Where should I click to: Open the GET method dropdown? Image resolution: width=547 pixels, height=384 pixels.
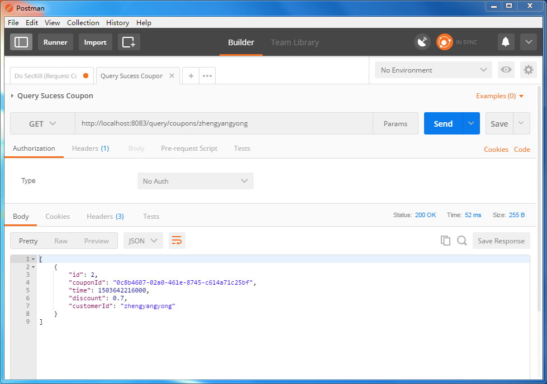[x=42, y=124]
